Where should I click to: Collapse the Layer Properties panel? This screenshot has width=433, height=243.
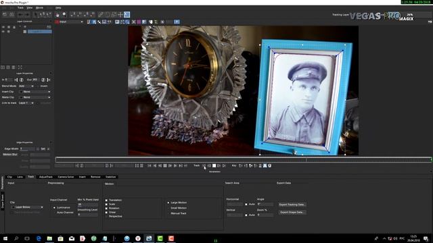(x=51, y=74)
